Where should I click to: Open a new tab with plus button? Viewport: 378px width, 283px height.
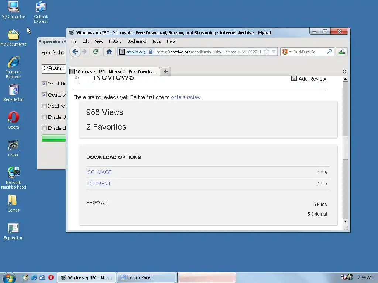166,71
